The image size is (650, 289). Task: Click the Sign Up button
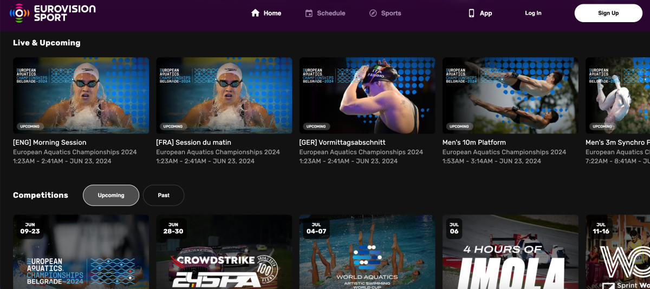[608, 13]
